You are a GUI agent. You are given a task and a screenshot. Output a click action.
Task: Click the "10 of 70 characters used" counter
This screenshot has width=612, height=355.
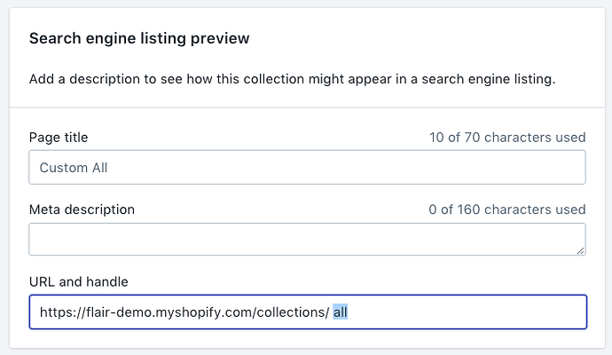coord(506,137)
